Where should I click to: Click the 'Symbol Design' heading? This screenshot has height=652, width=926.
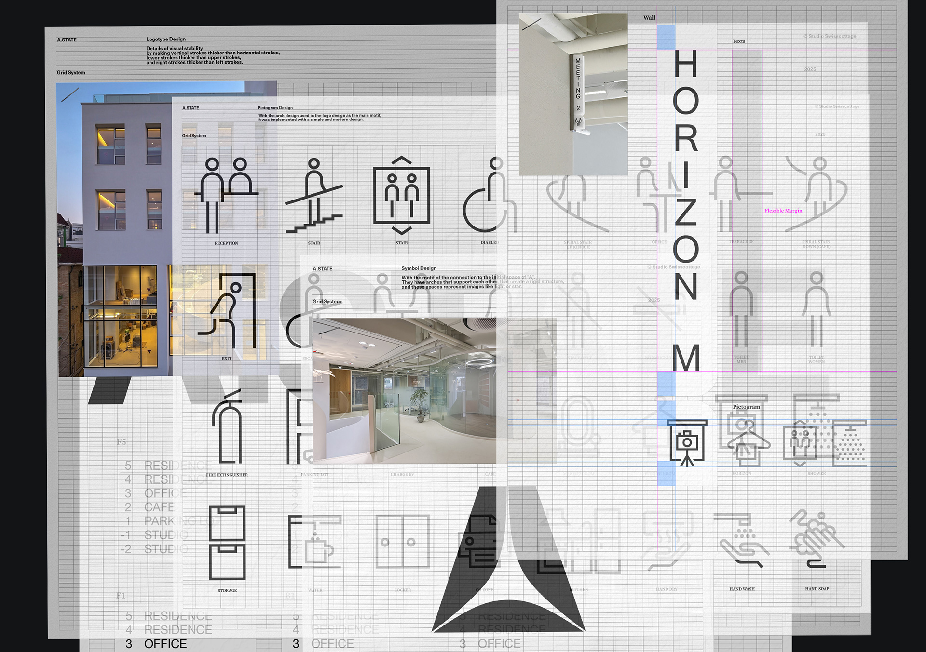(x=419, y=268)
